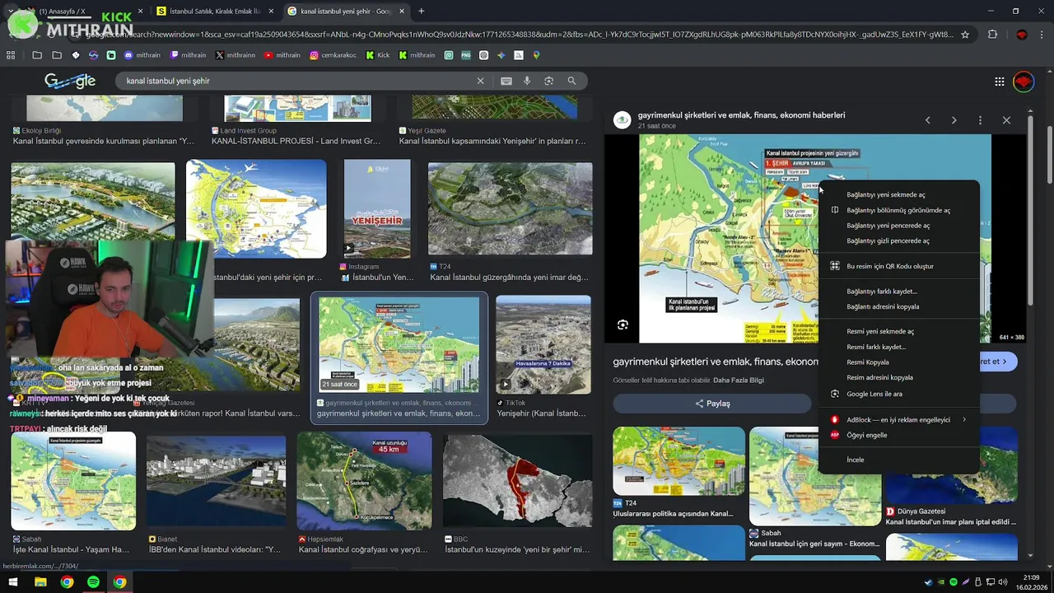Open the Twitch mithrain bookmark
The height and width of the screenshot is (593, 1054).
pyautogui.click(x=188, y=55)
